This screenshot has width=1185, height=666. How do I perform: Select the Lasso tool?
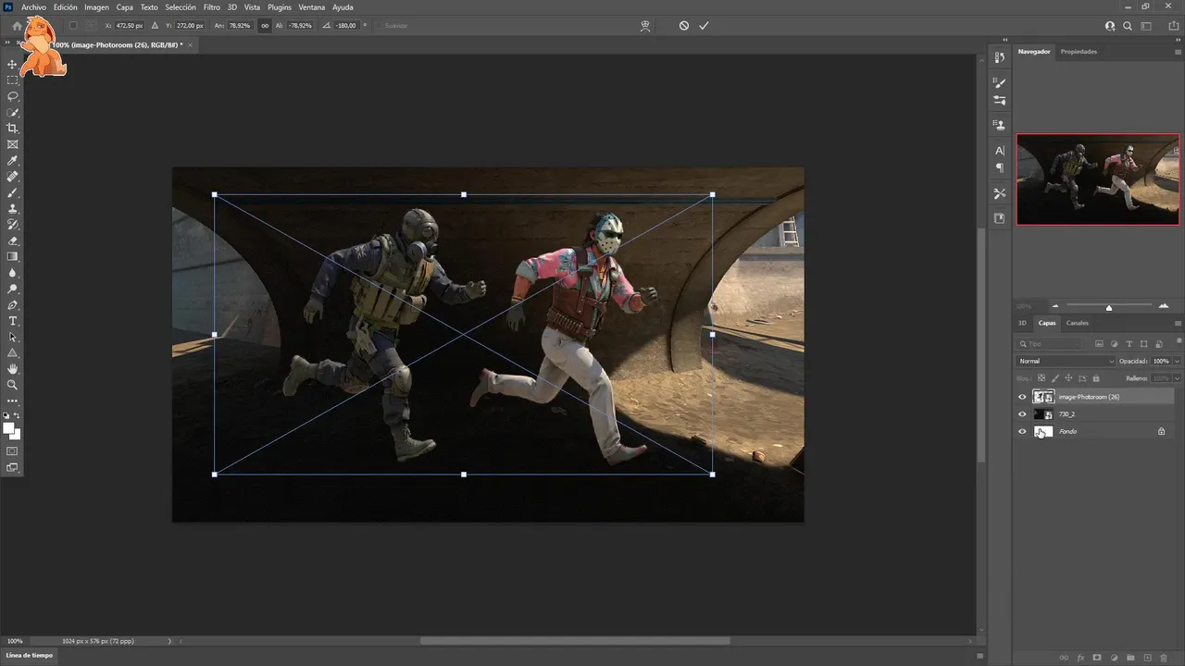[13, 96]
